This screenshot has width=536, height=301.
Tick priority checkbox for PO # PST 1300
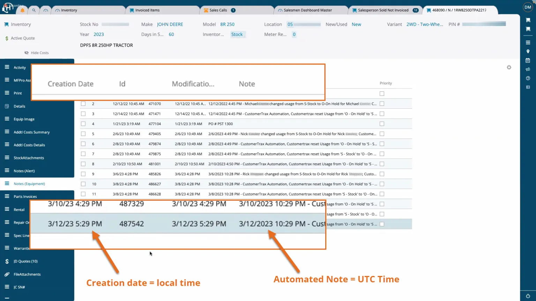click(x=382, y=124)
